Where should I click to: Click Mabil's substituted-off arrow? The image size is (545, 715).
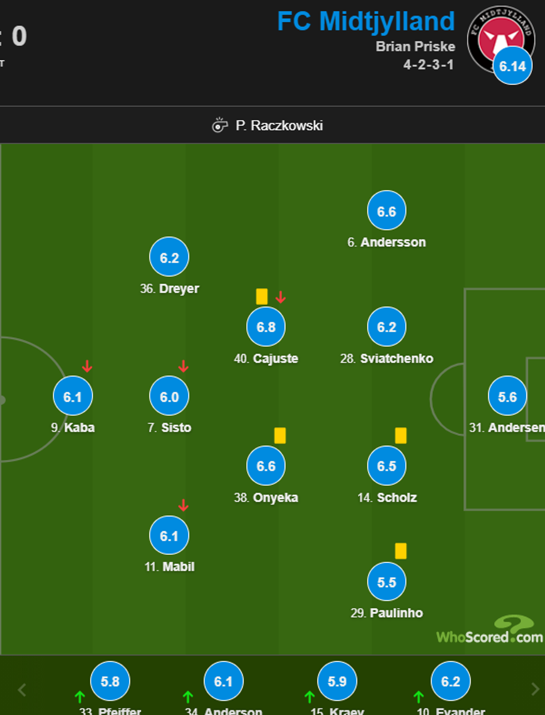tap(184, 505)
